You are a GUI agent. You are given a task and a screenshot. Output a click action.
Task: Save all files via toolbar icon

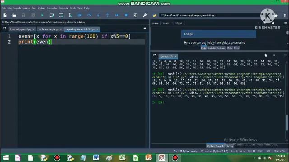click(x=33, y=15)
